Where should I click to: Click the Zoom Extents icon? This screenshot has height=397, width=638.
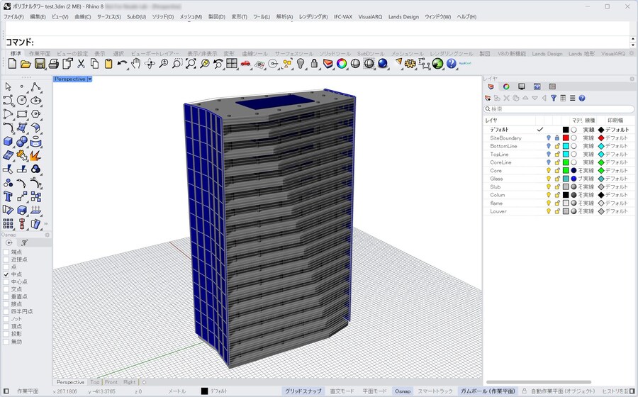pyautogui.click(x=191, y=64)
